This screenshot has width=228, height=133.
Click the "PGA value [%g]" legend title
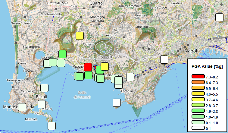point(207,66)
